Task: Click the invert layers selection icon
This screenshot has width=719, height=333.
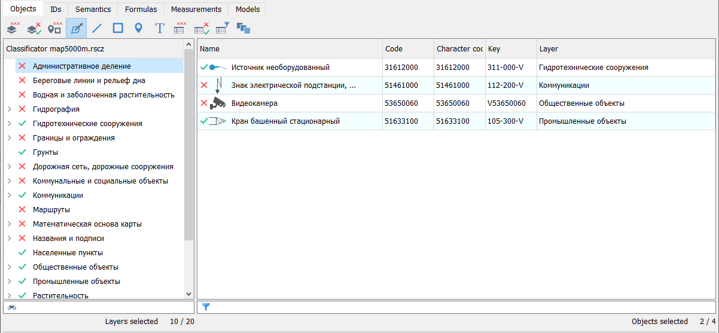Action: (x=33, y=28)
